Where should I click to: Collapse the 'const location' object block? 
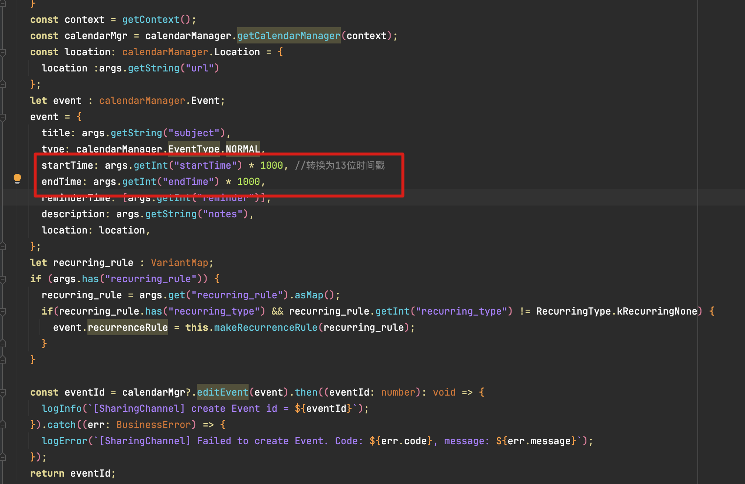coord(3,52)
